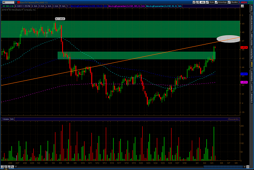Click the red 1.4624 last price display
This screenshot has width=254, height=170.
pos(243,2)
